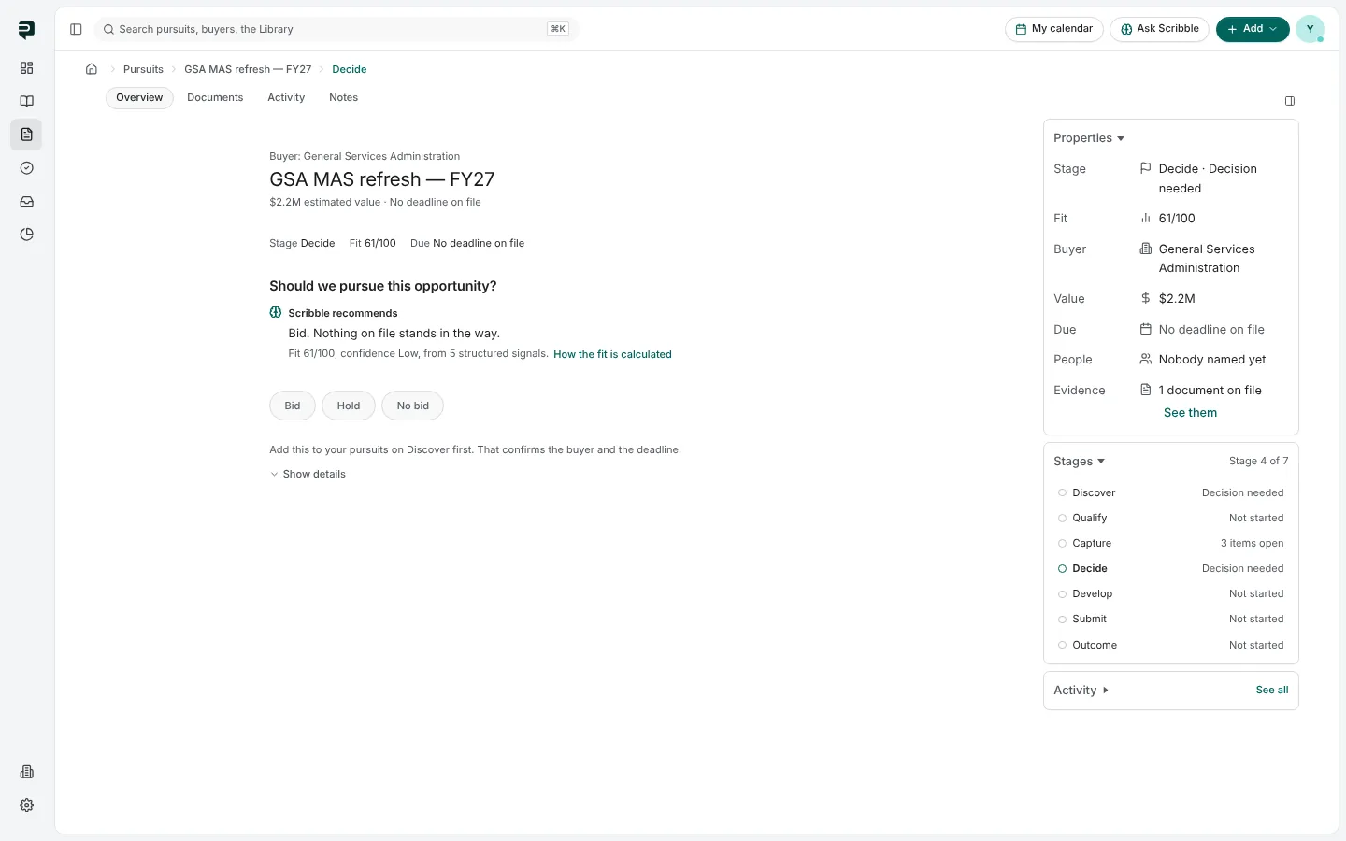The image size is (1346, 841).
Task: Click the document icon in Evidence row
Action: [1145, 390]
